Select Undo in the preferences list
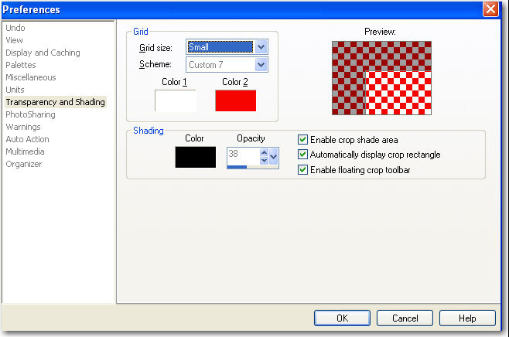This screenshot has height=337, width=509. 15,28
